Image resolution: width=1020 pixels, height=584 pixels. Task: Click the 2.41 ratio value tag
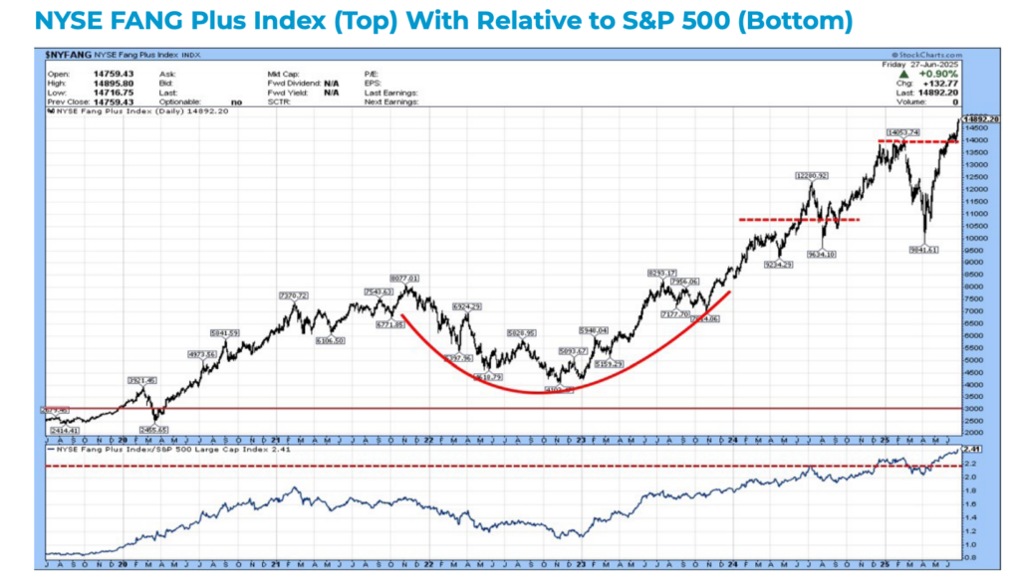point(971,449)
